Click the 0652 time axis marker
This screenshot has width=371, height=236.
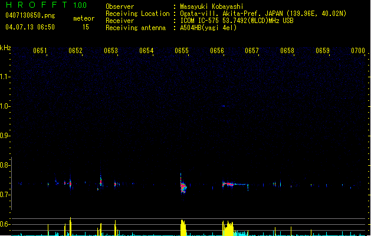[75, 51]
